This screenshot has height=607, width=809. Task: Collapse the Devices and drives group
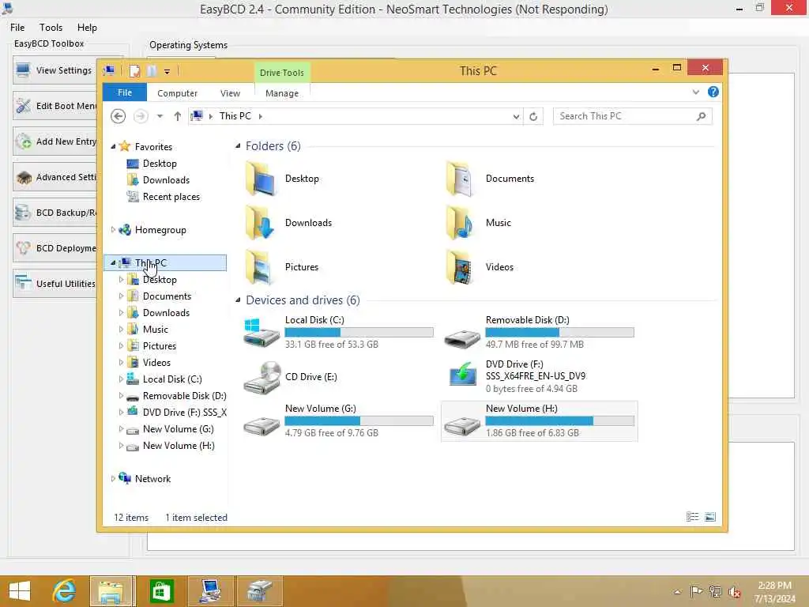[x=238, y=300]
